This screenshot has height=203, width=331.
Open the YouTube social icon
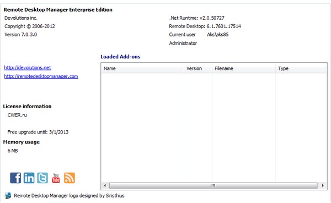pyautogui.click(x=56, y=178)
